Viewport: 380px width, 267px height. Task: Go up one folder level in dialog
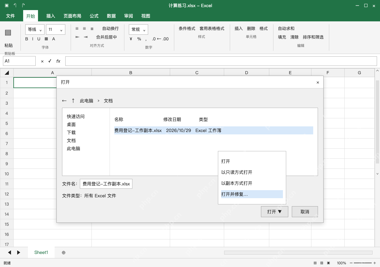click(73, 101)
